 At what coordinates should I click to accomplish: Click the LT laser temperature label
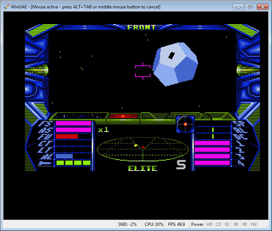click(x=45, y=150)
